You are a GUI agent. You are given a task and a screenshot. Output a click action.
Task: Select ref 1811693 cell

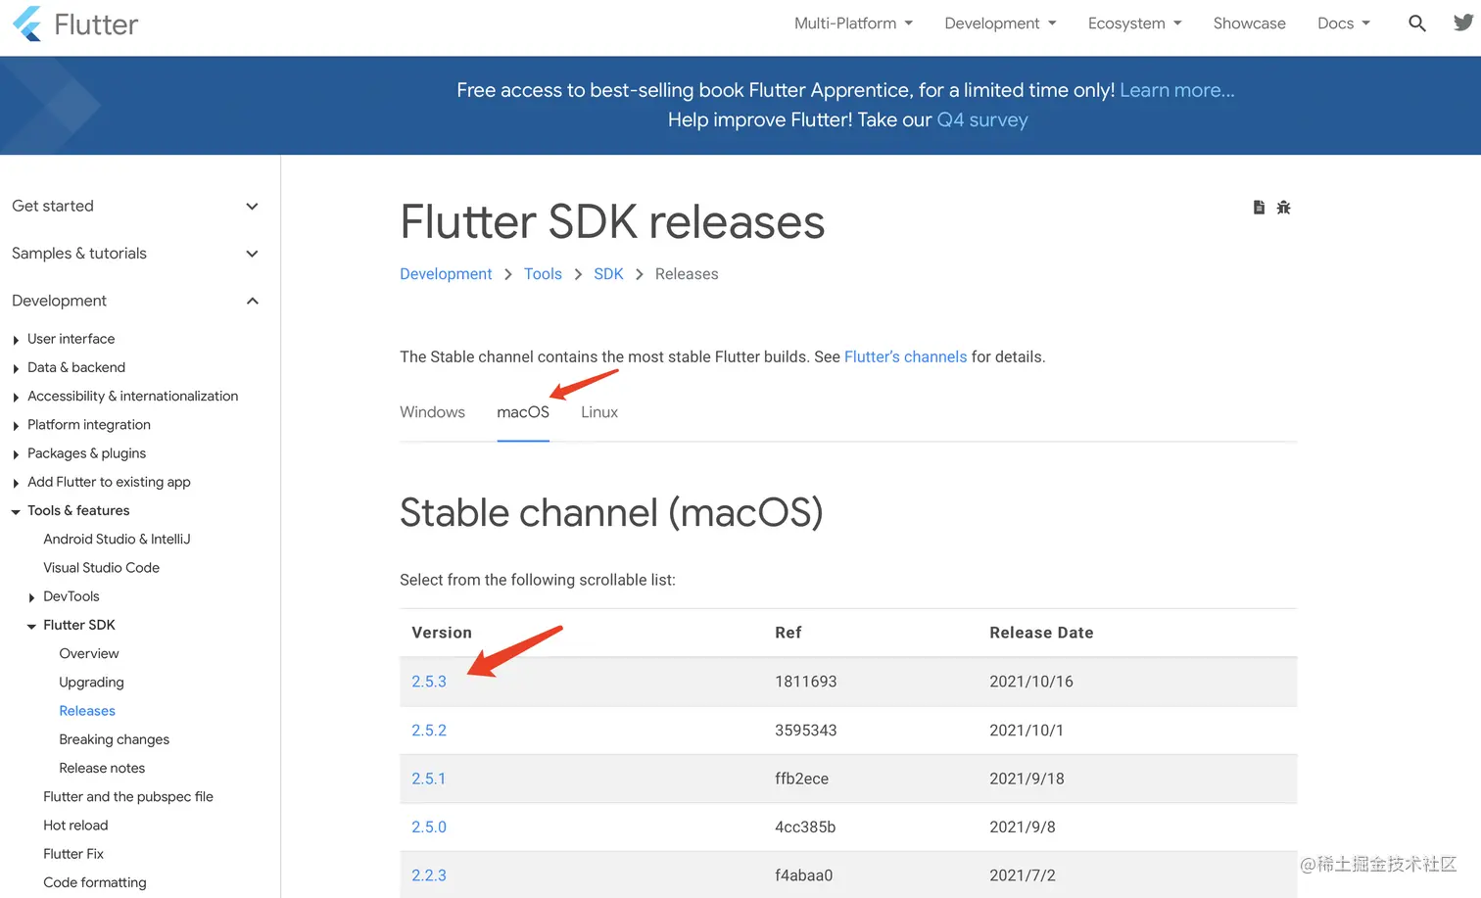pos(806,682)
